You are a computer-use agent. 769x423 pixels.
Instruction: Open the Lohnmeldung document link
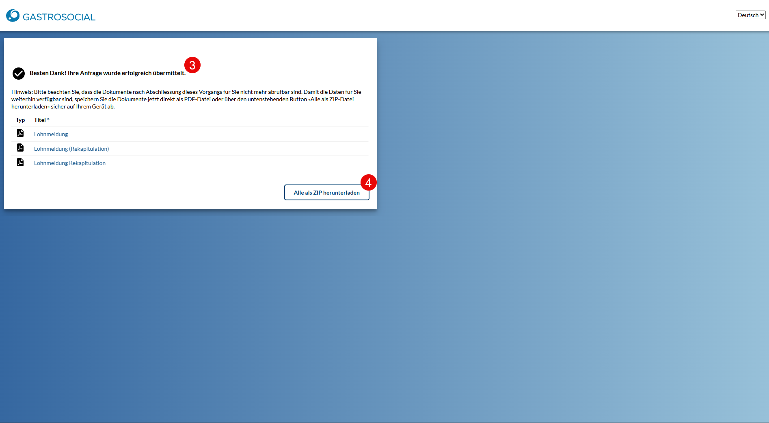51,134
